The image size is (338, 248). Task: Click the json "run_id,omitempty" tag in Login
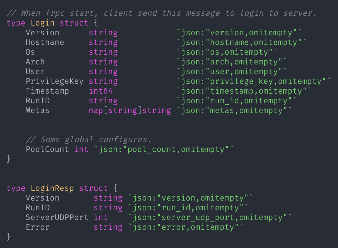click(237, 101)
